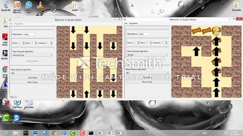
Task: Click left maze window title bar icon
Action: point(10,20)
